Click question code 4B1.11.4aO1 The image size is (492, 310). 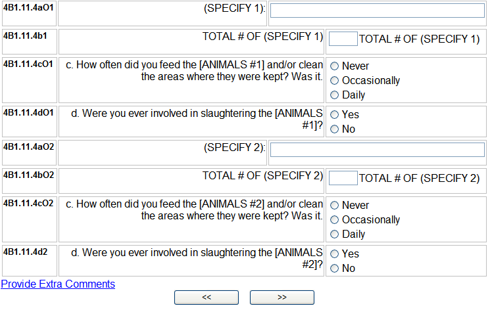[x=28, y=7]
